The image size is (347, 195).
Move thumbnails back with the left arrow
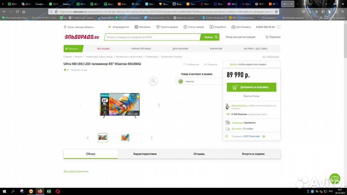pos(88,138)
